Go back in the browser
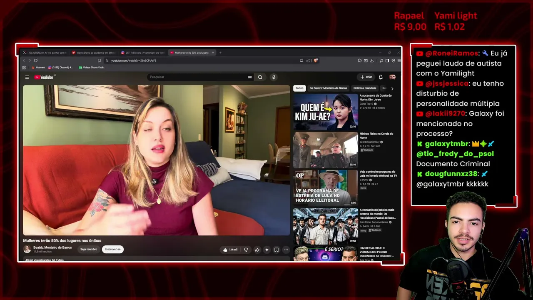This screenshot has height=300, width=533. pyautogui.click(x=24, y=60)
